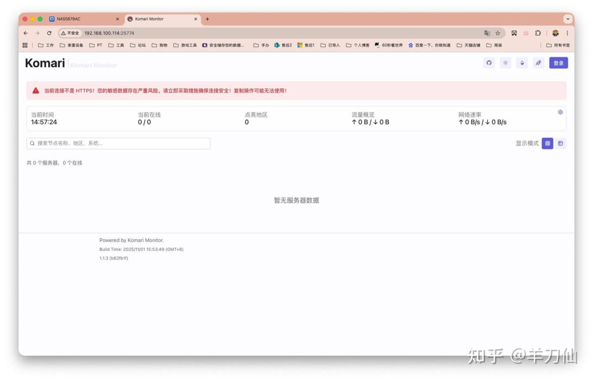Expand the tab search chevron
The width and height of the screenshot is (593, 380).
tap(568, 19)
